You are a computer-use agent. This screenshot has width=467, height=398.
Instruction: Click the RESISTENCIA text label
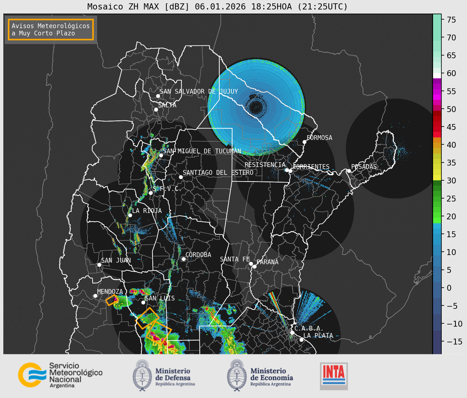[x=265, y=165]
